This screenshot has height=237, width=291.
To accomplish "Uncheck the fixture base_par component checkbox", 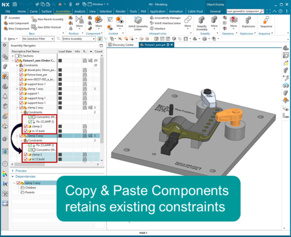I will tap(20, 75).
